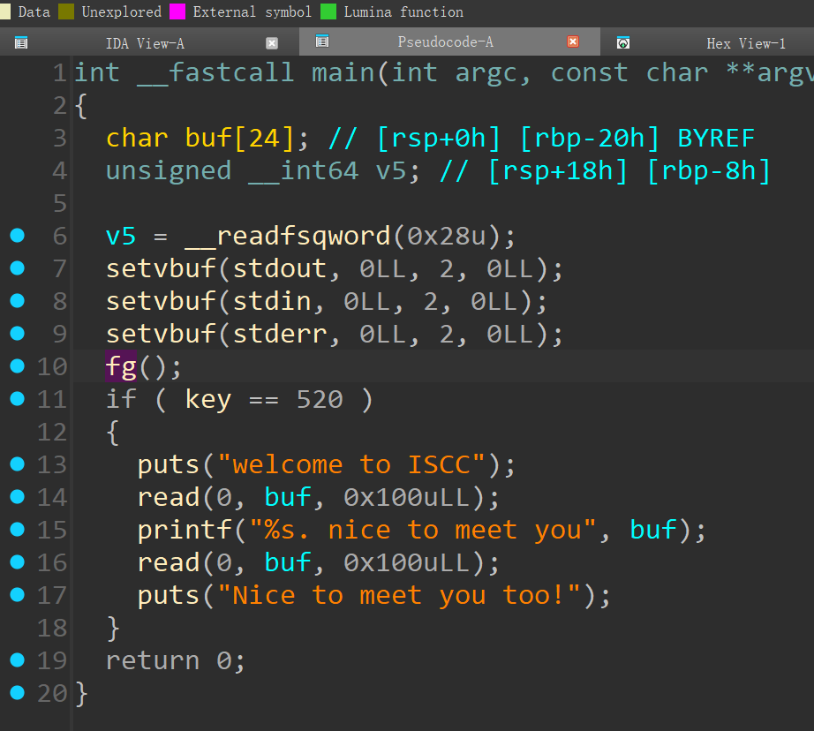
Task: Click the Unexplored olive legend swatch
Action: pos(66,11)
